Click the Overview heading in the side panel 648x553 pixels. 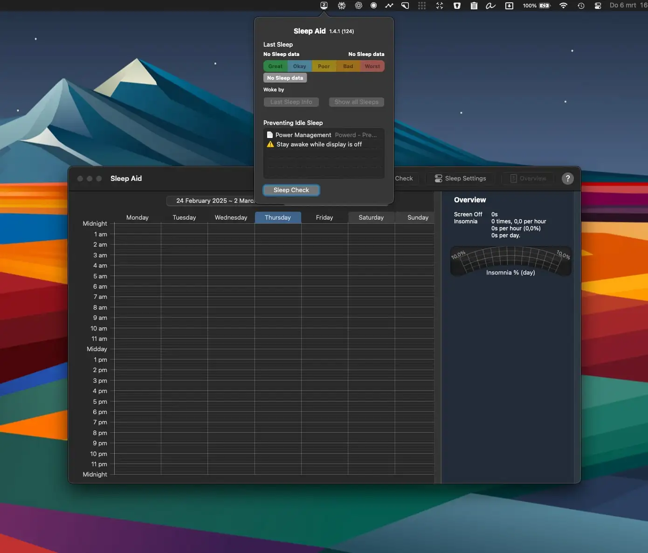[470, 200]
